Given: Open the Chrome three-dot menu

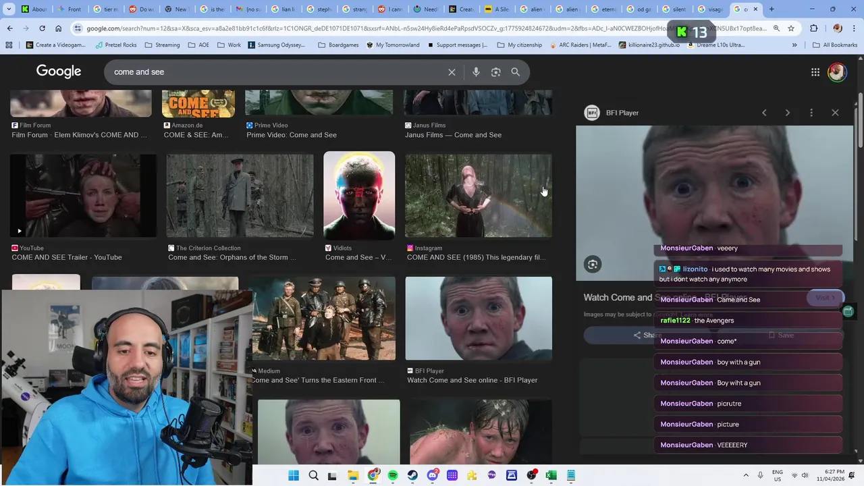Looking at the screenshot, I should tap(855, 28).
